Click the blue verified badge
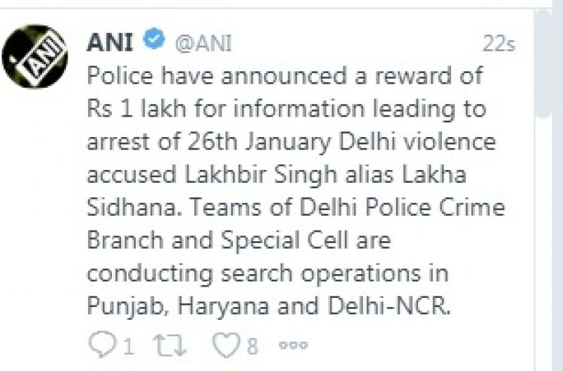Viewport: 563px width, 371px height. point(154,41)
